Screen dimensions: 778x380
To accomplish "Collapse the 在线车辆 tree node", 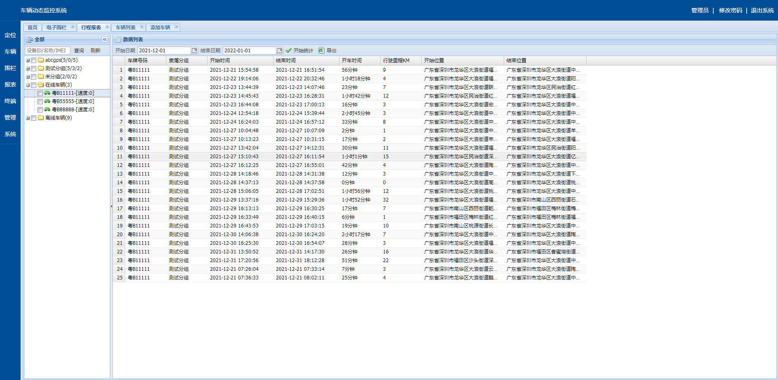I will pos(28,85).
